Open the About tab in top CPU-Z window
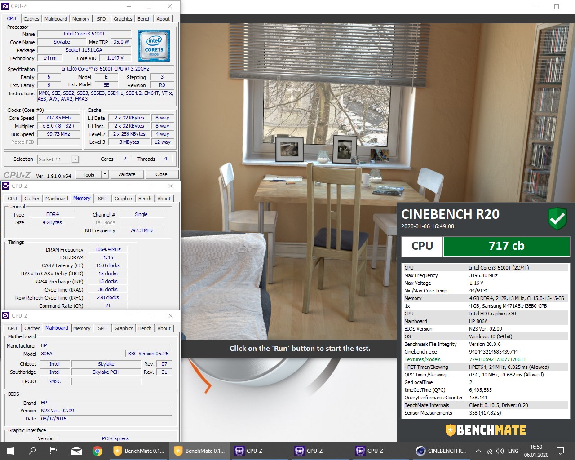 click(x=163, y=19)
